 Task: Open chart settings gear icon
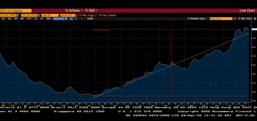pos(255,19)
